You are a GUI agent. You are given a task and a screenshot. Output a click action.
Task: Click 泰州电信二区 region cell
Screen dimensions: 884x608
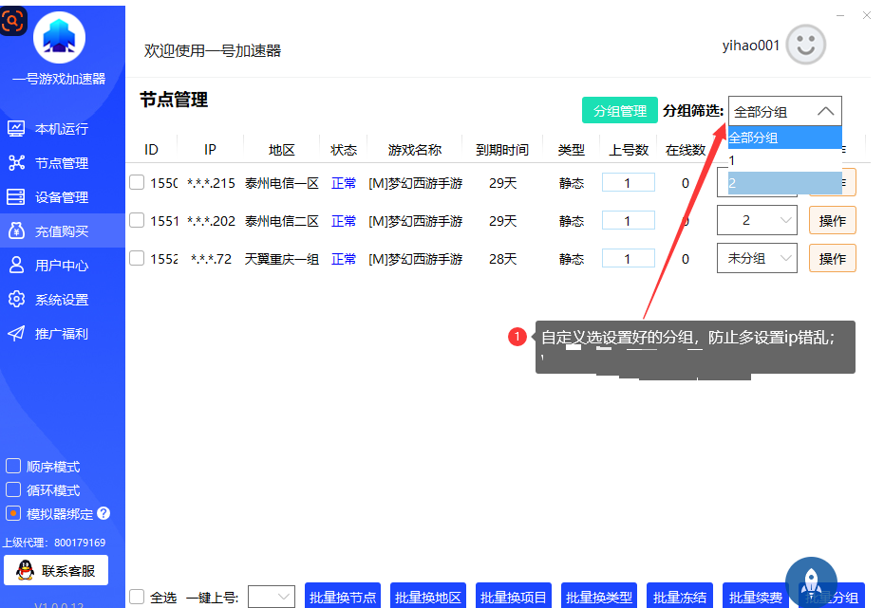[x=282, y=221]
